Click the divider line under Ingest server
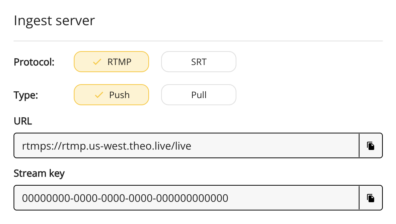396x224 pixels. (198, 41)
